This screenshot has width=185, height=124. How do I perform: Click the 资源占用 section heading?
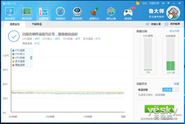142,31
